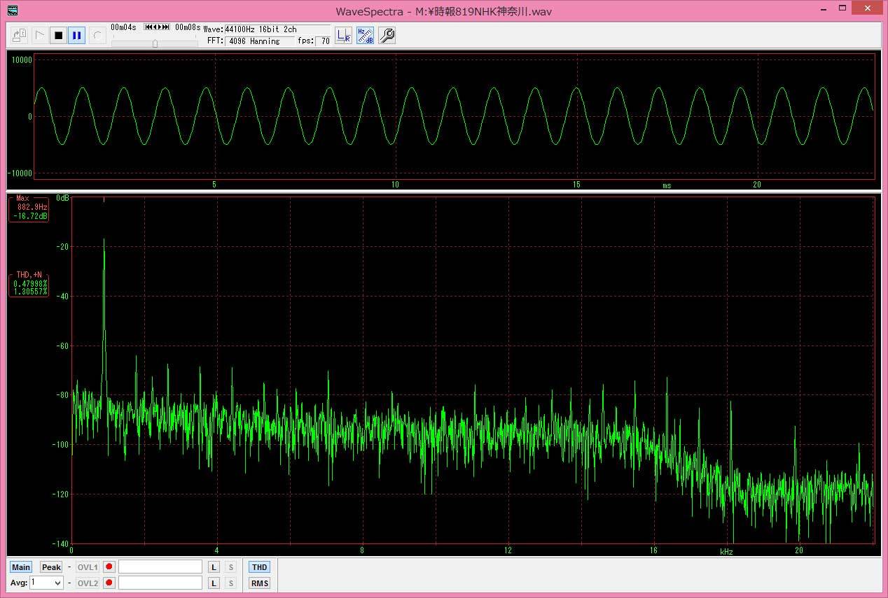Click the OVL2 text input field

pyautogui.click(x=160, y=583)
